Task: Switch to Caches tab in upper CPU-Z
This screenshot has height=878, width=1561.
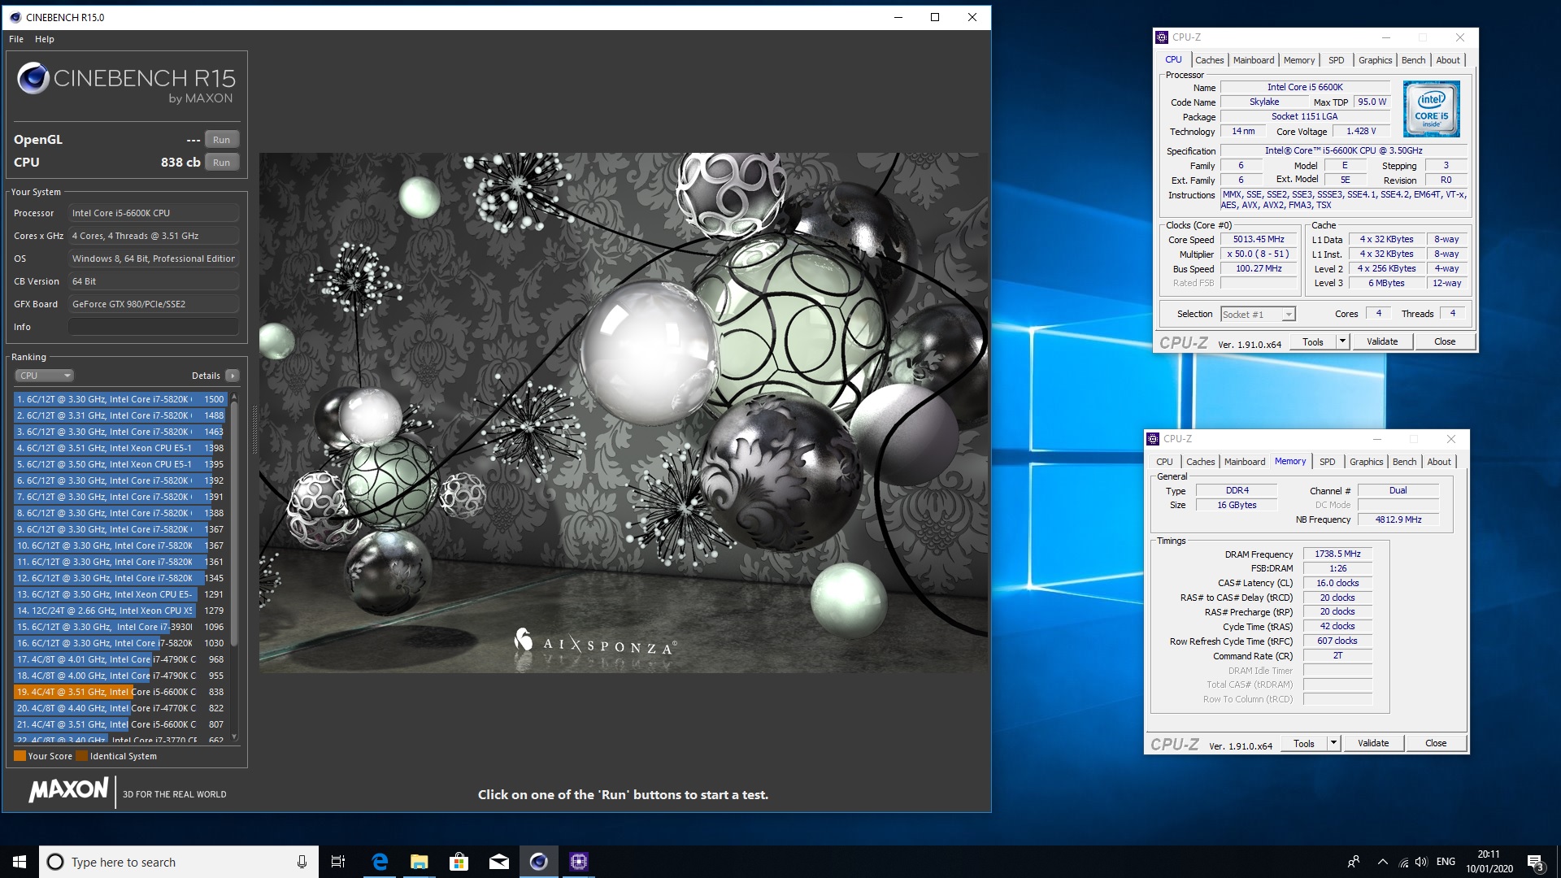Action: click(x=1209, y=60)
